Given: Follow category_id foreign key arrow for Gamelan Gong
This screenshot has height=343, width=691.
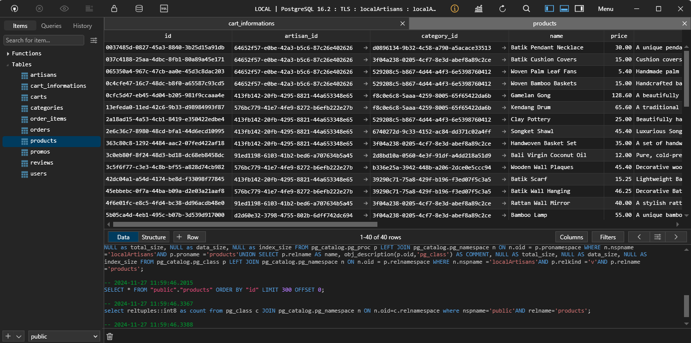Looking at the screenshot, I should (504, 96).
